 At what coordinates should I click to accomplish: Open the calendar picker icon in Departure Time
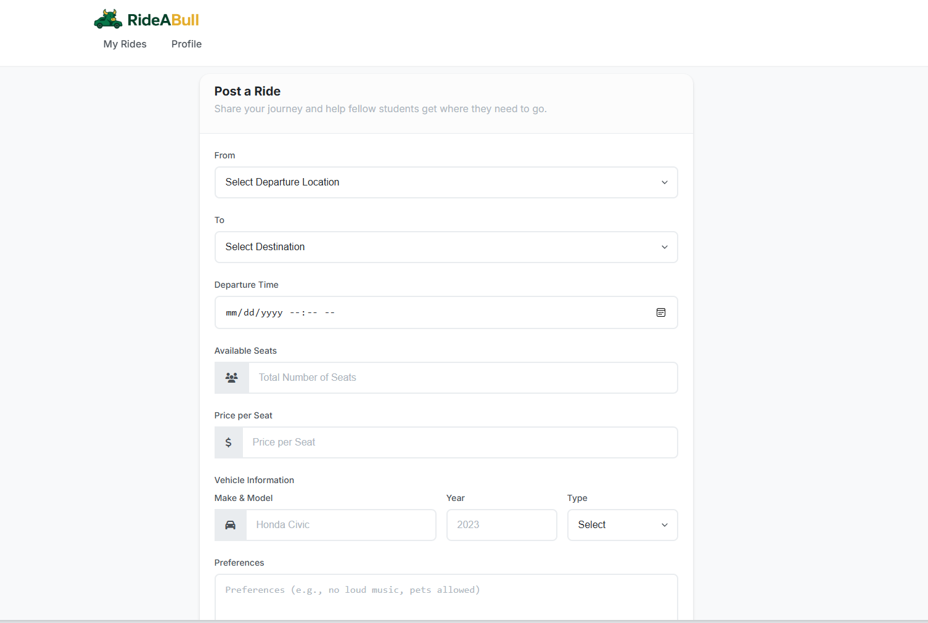(x=661, y=312)
